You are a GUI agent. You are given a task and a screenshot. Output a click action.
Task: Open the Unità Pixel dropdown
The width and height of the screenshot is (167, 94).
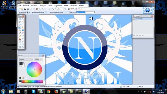click(89, 9)
